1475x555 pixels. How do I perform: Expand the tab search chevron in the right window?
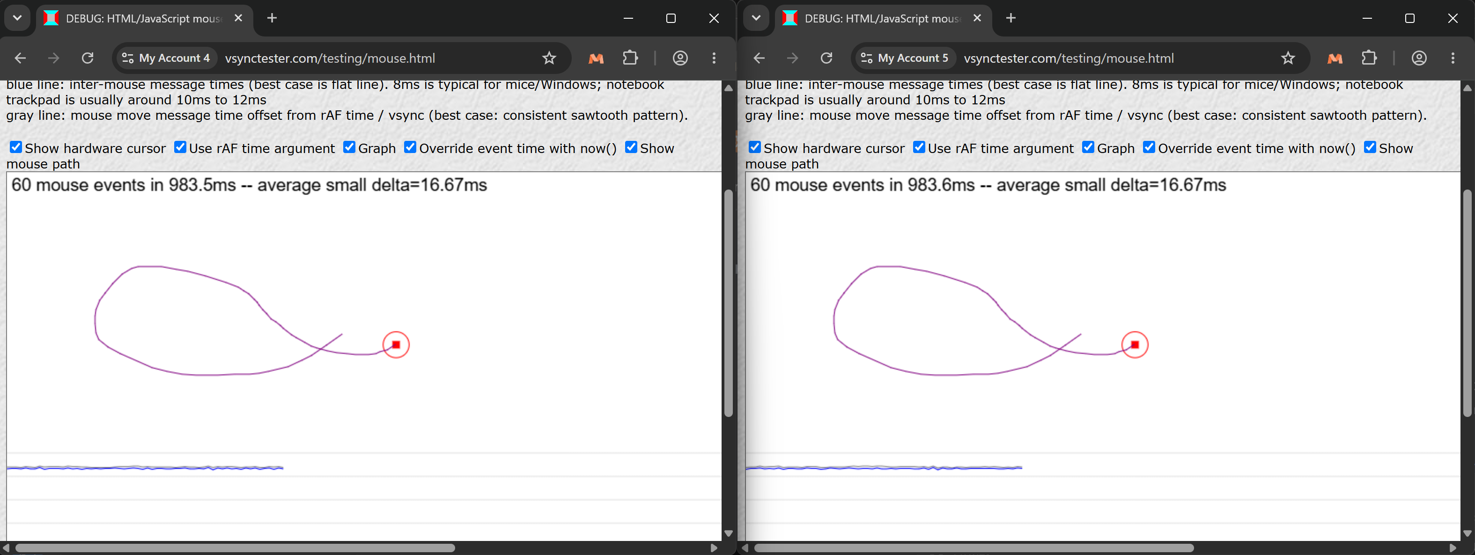[x=756, y=18]
